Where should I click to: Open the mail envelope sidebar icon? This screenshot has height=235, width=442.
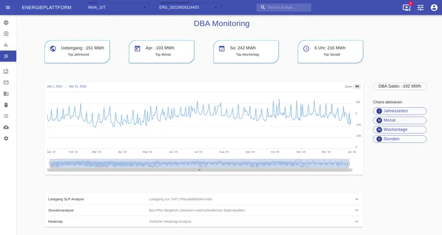[x=6, y=82]
